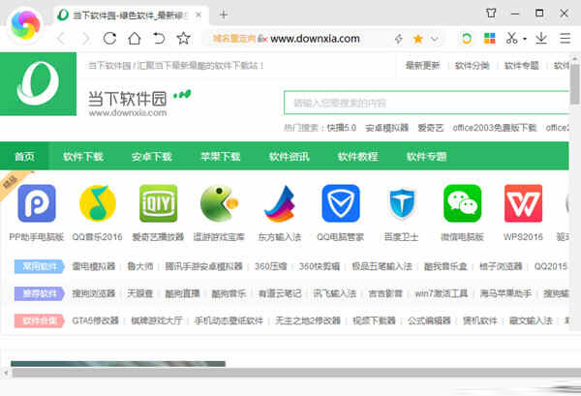This screenshot has width=581, height=396.
Task: Open the 最新更新 top link
Action: (x=422, y=66)
